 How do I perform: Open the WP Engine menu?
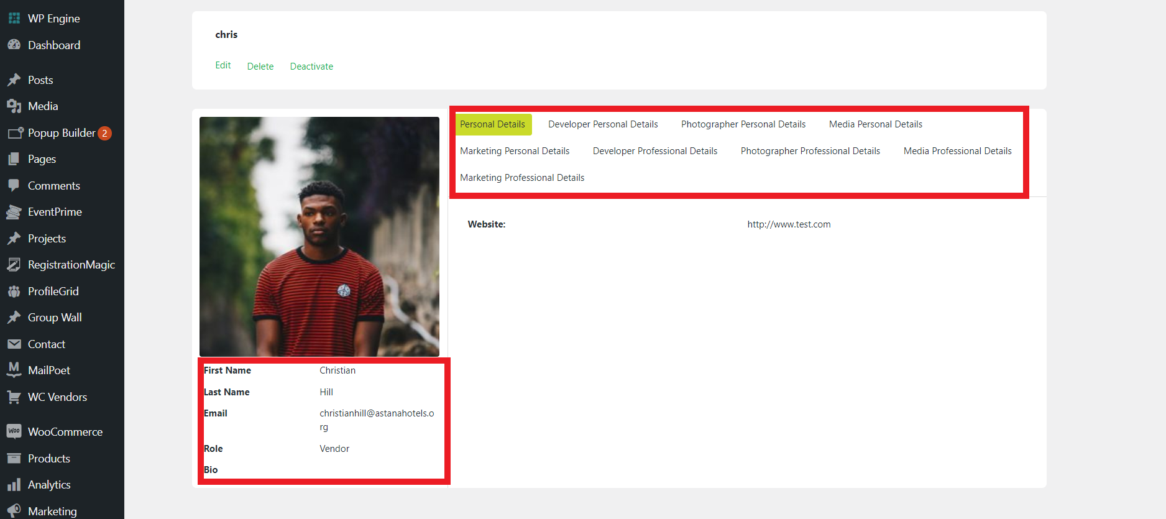tap(54, 19)
